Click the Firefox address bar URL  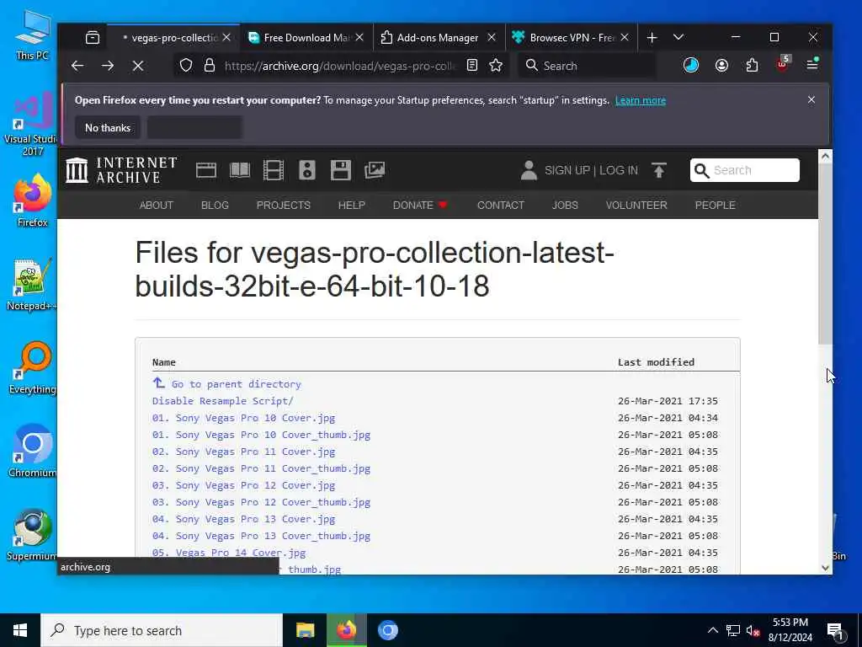point(340,66)
